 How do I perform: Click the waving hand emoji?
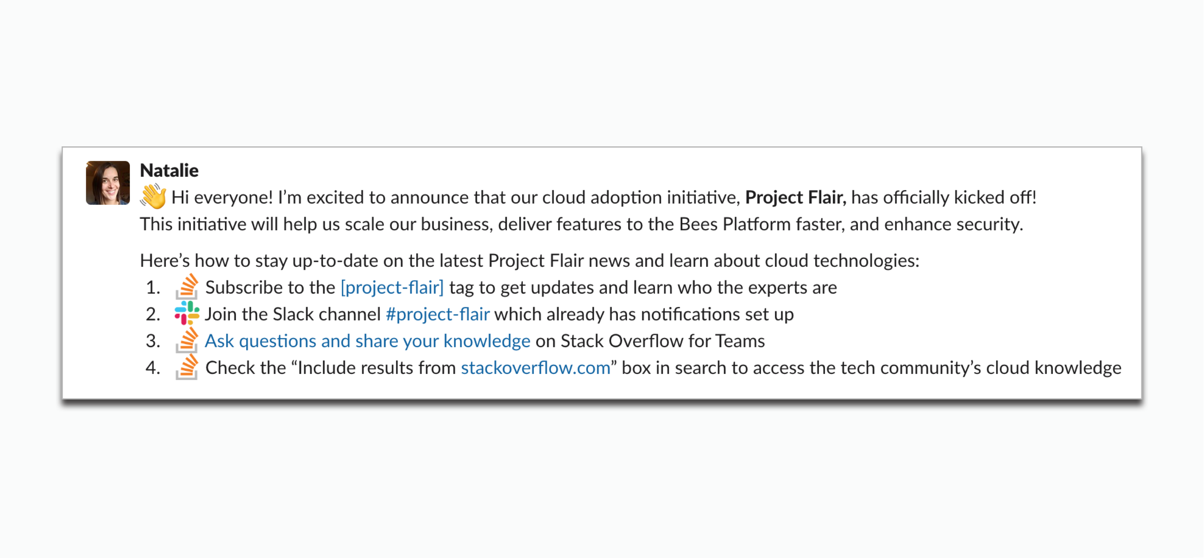click(x=153, y=196)
